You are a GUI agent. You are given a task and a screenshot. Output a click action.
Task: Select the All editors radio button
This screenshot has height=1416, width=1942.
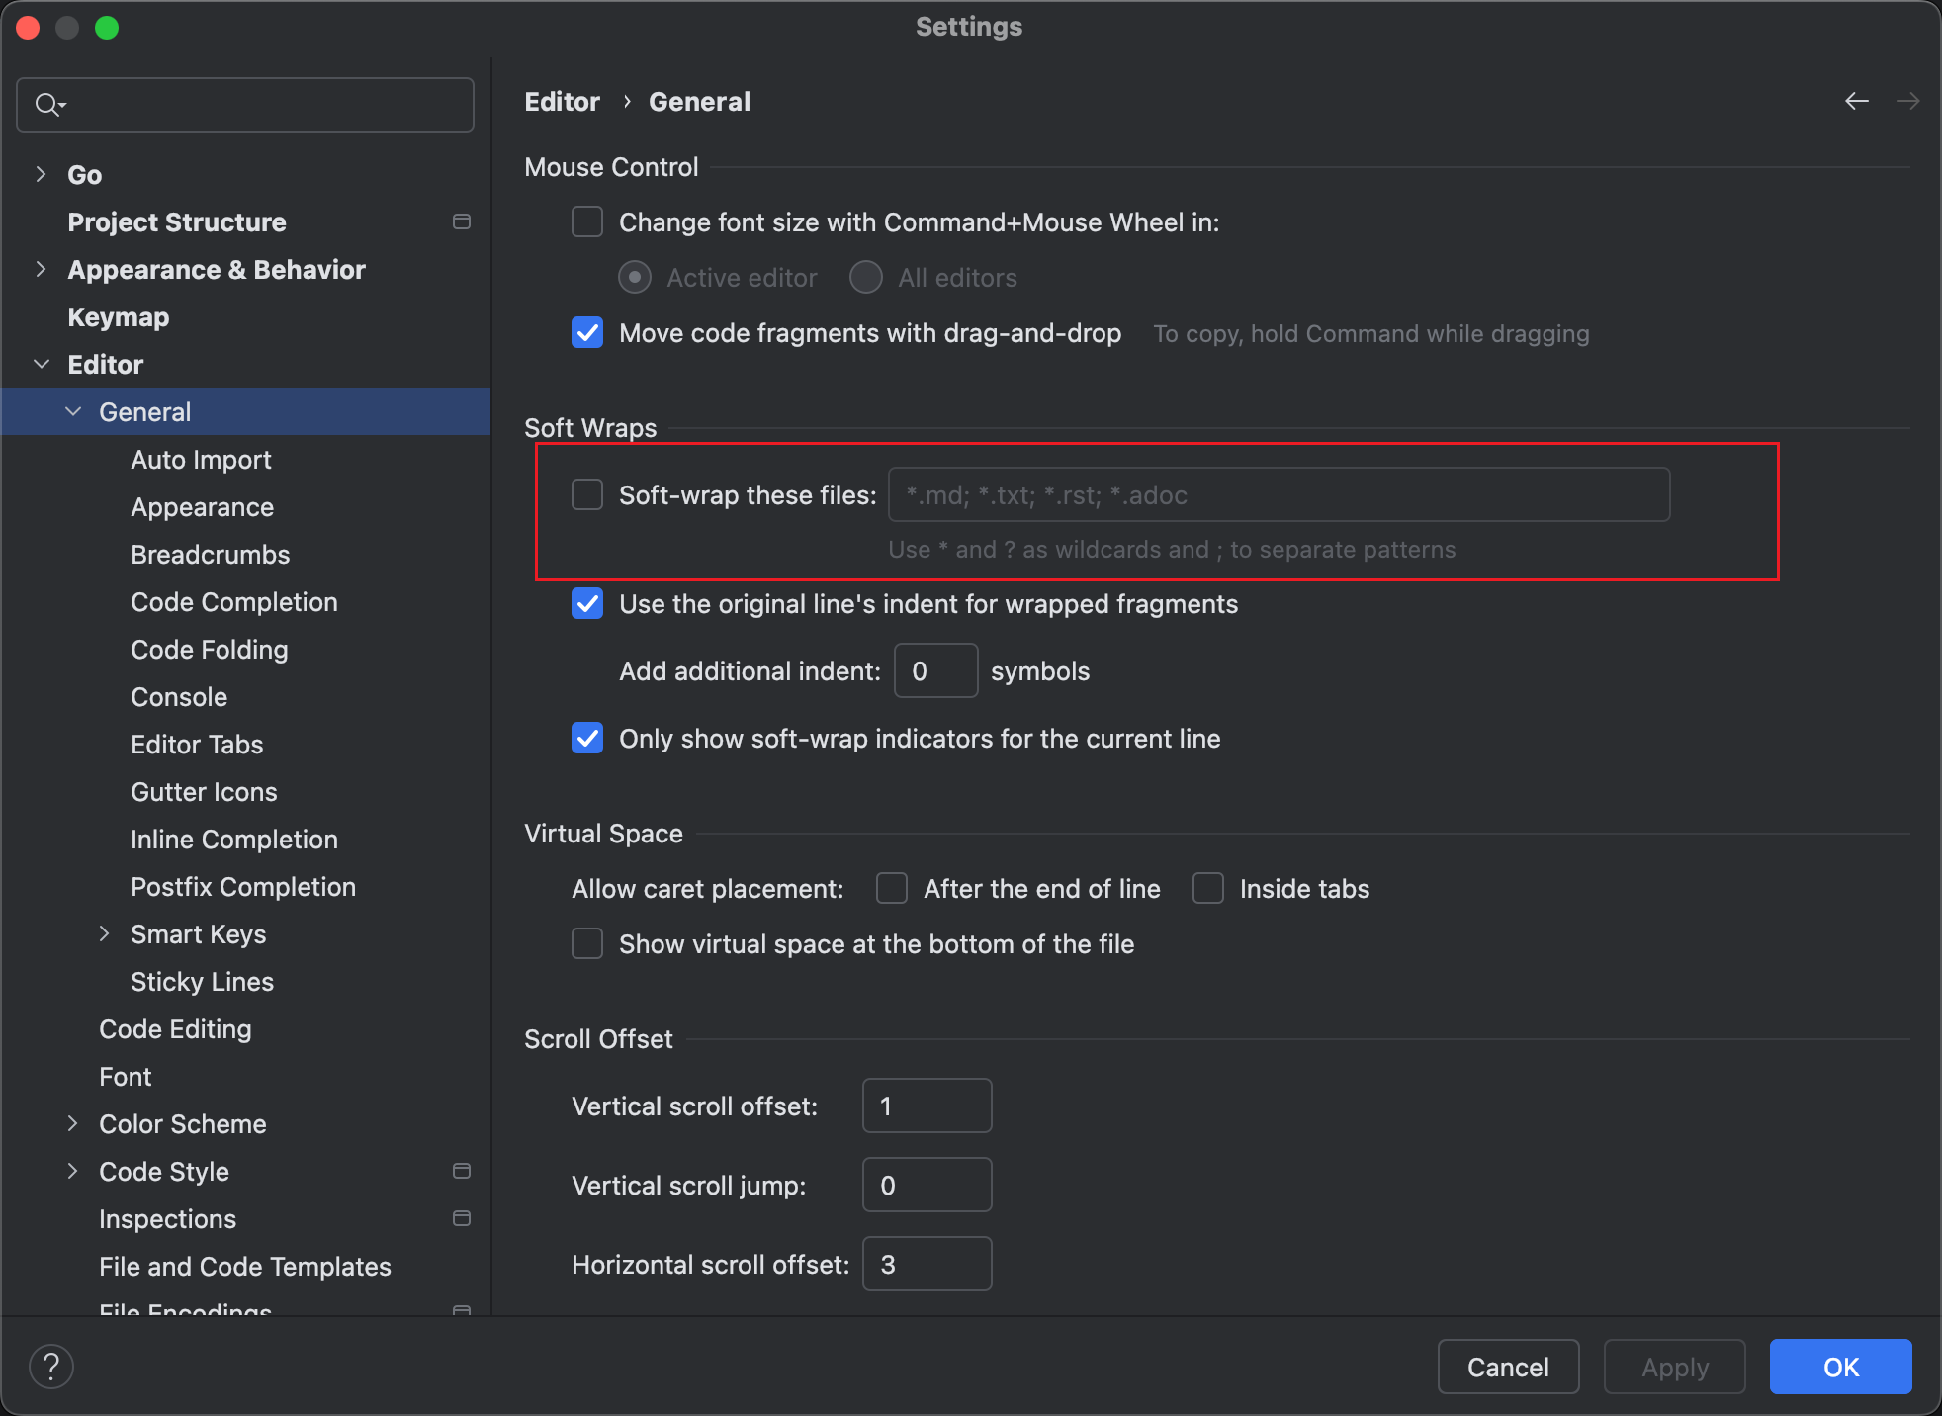click(866, 278)
